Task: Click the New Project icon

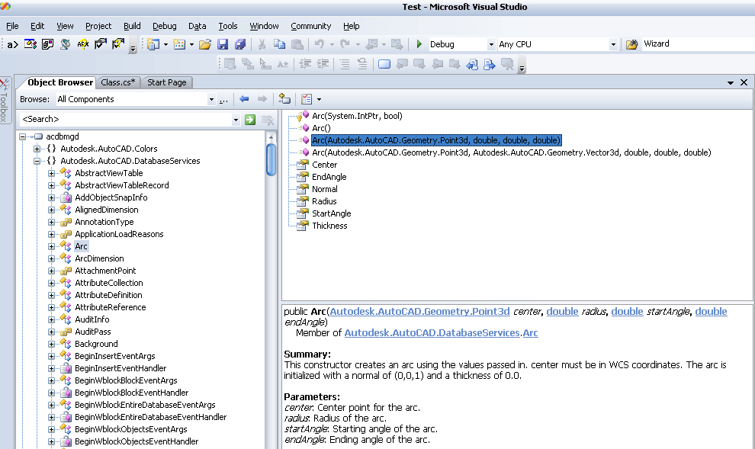Action: (153, 44)
